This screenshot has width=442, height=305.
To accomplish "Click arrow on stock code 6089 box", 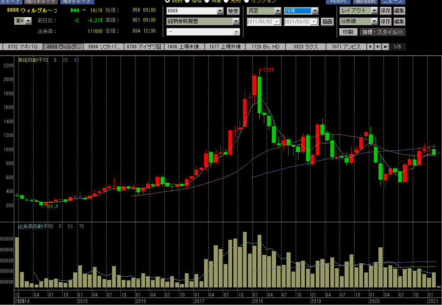I will 220,11.
